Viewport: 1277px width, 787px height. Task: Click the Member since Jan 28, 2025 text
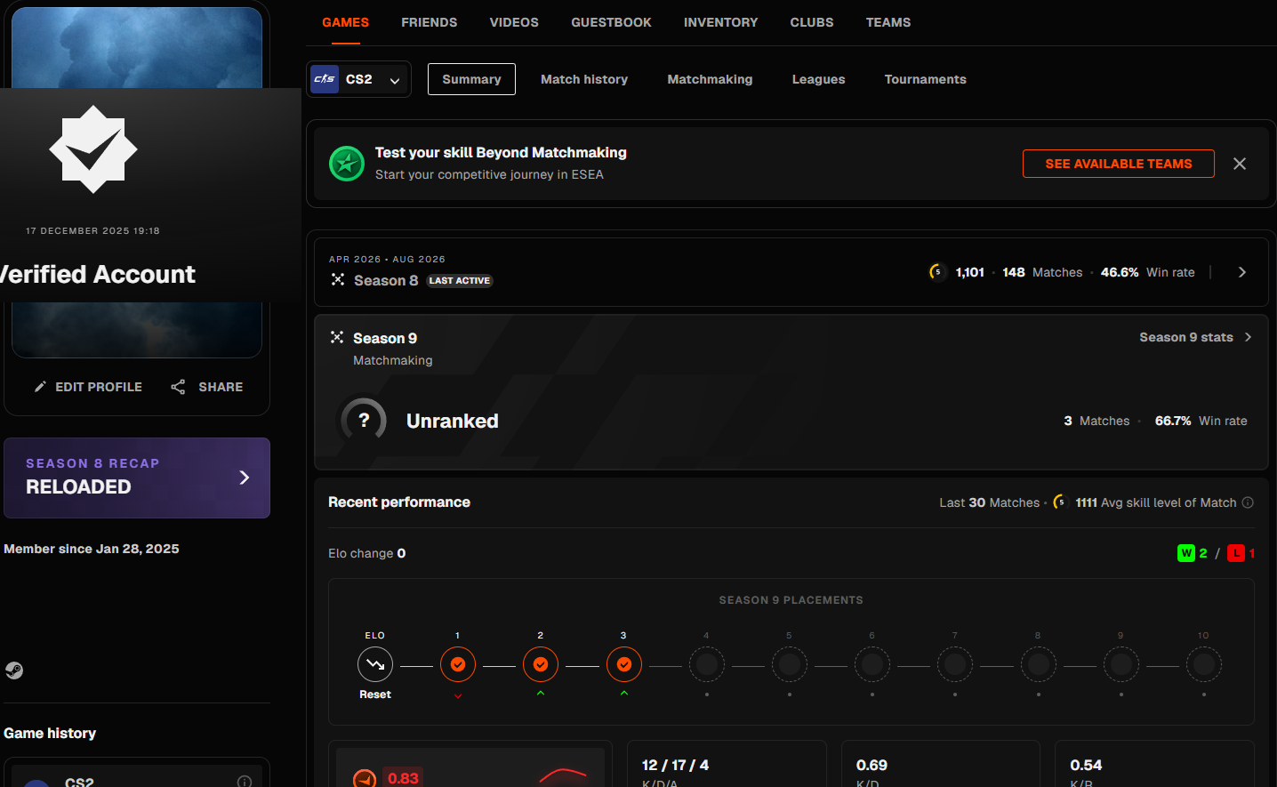92,549
